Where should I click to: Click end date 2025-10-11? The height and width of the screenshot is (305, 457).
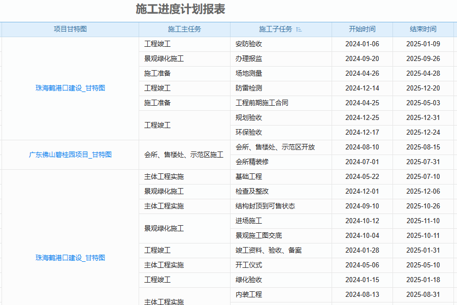423,235
